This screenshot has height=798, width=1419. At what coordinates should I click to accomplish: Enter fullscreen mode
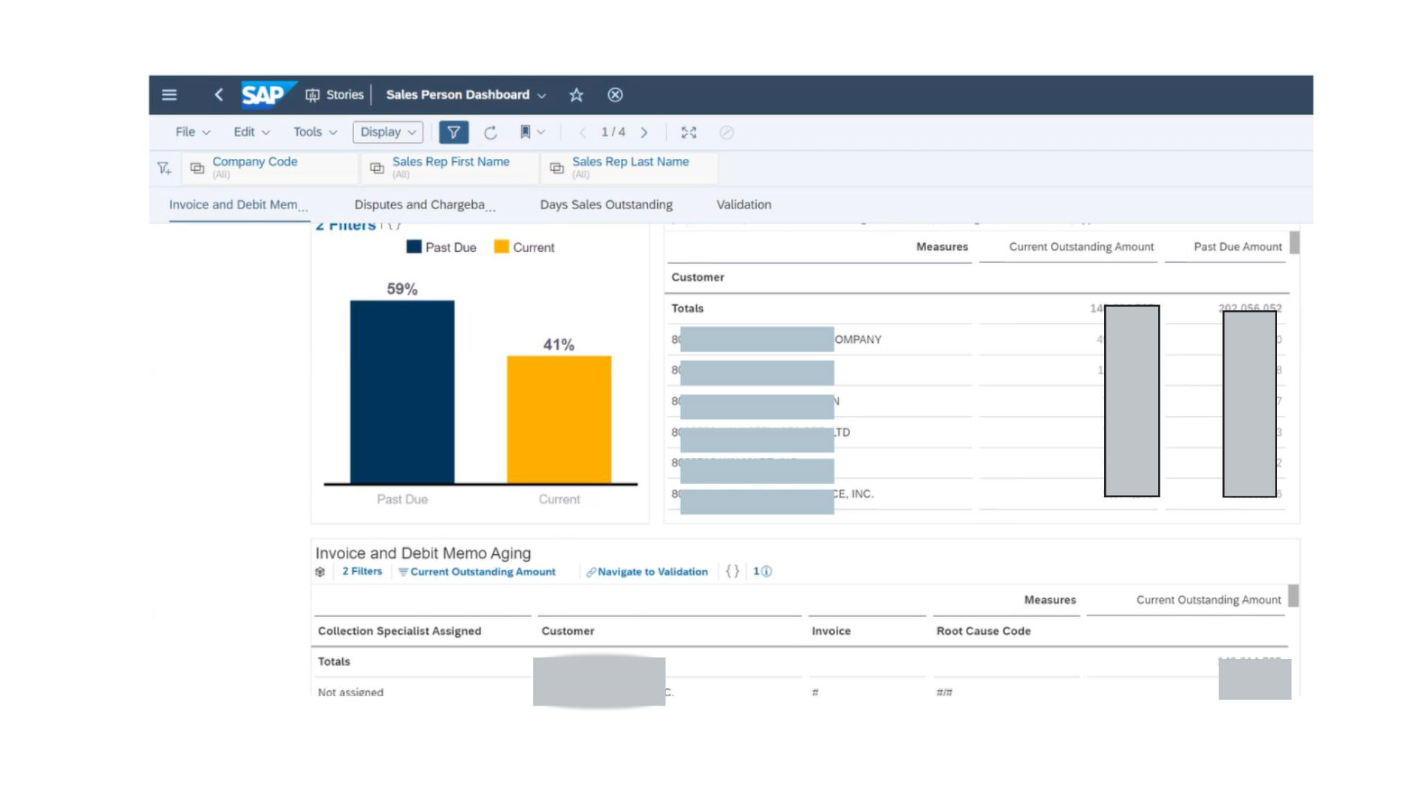click(x=689, y=132)
